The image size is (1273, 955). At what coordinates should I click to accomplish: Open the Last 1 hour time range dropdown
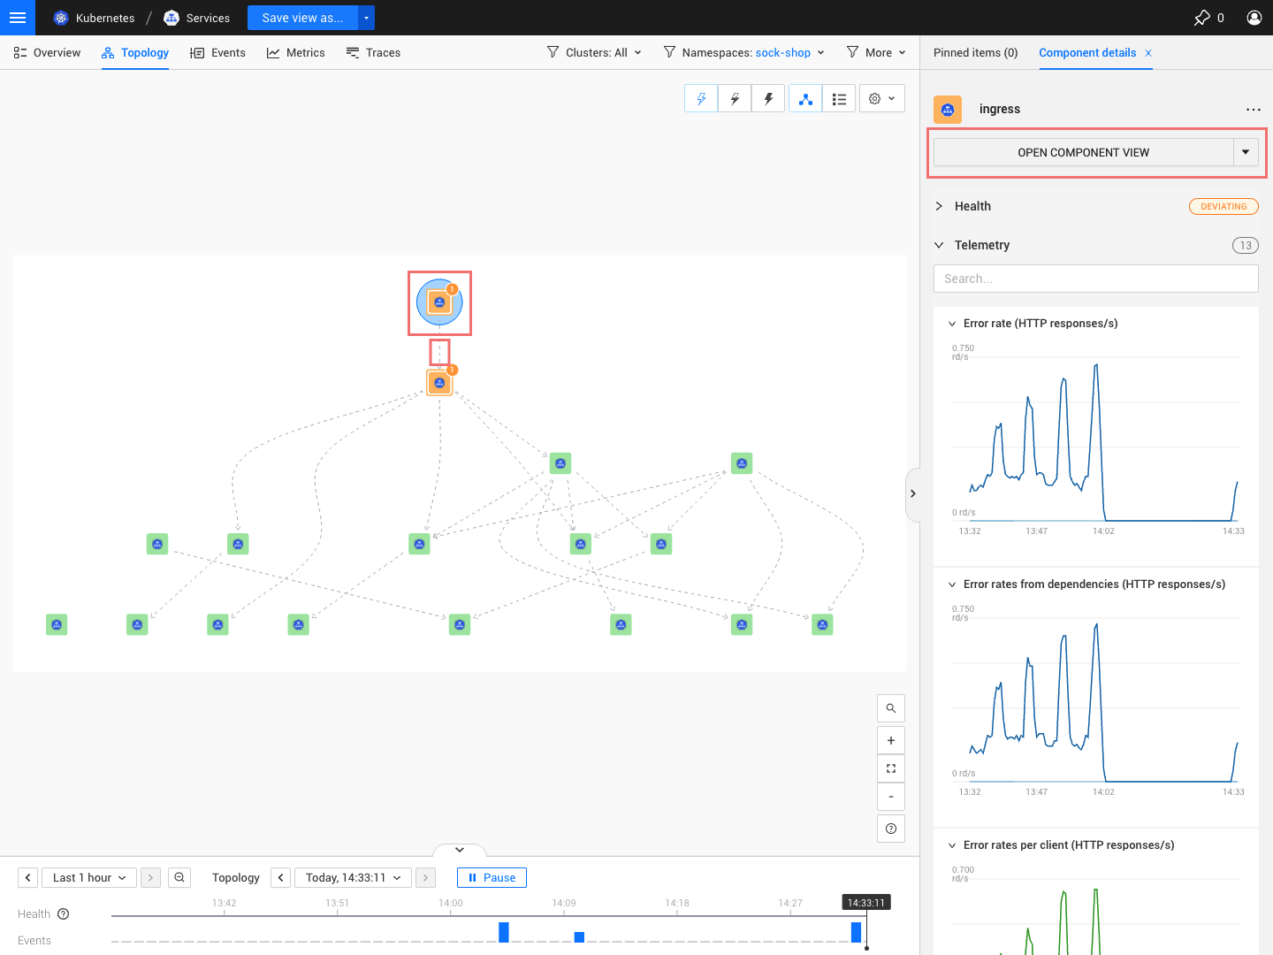tap(88, 877)
